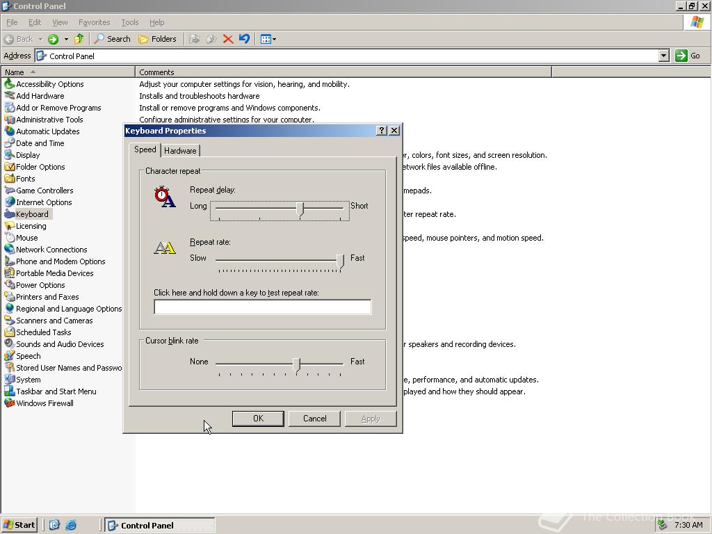The height and width of the screenshot is (534, 712).
Task: Open Phone and Modem Options icon
Action: (9, 261)
